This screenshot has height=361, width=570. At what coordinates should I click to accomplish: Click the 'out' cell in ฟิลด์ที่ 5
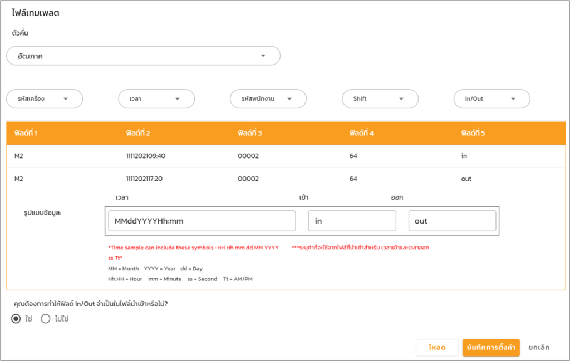(466, 179)
